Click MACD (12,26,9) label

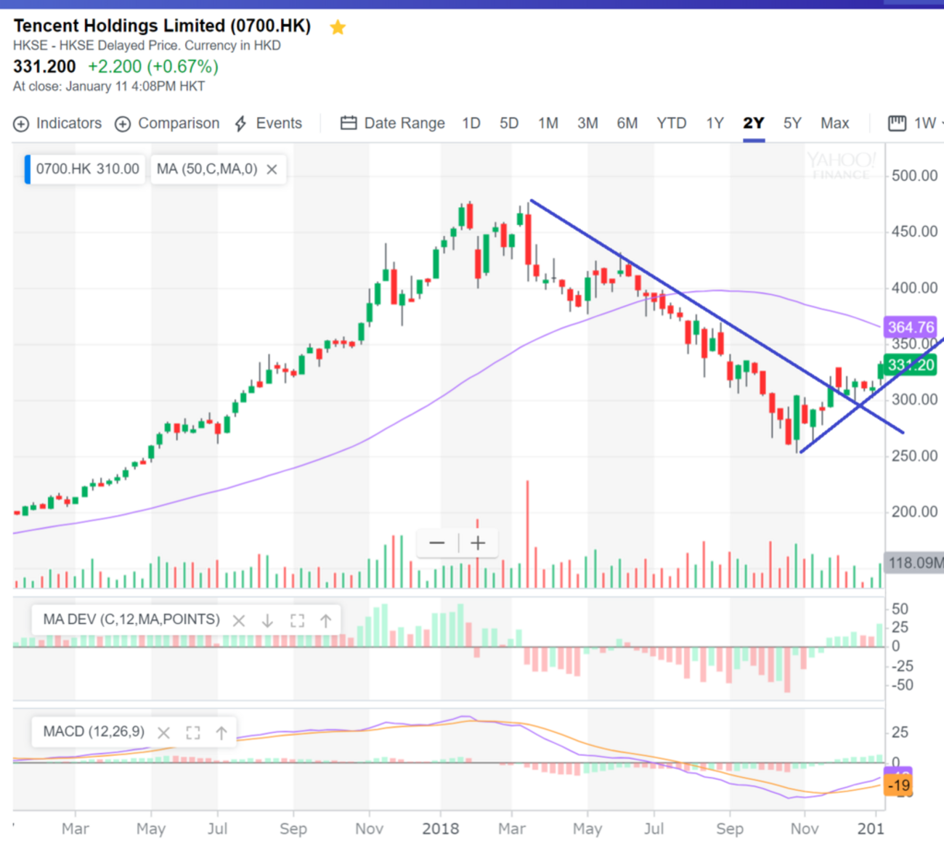(94, 731)
